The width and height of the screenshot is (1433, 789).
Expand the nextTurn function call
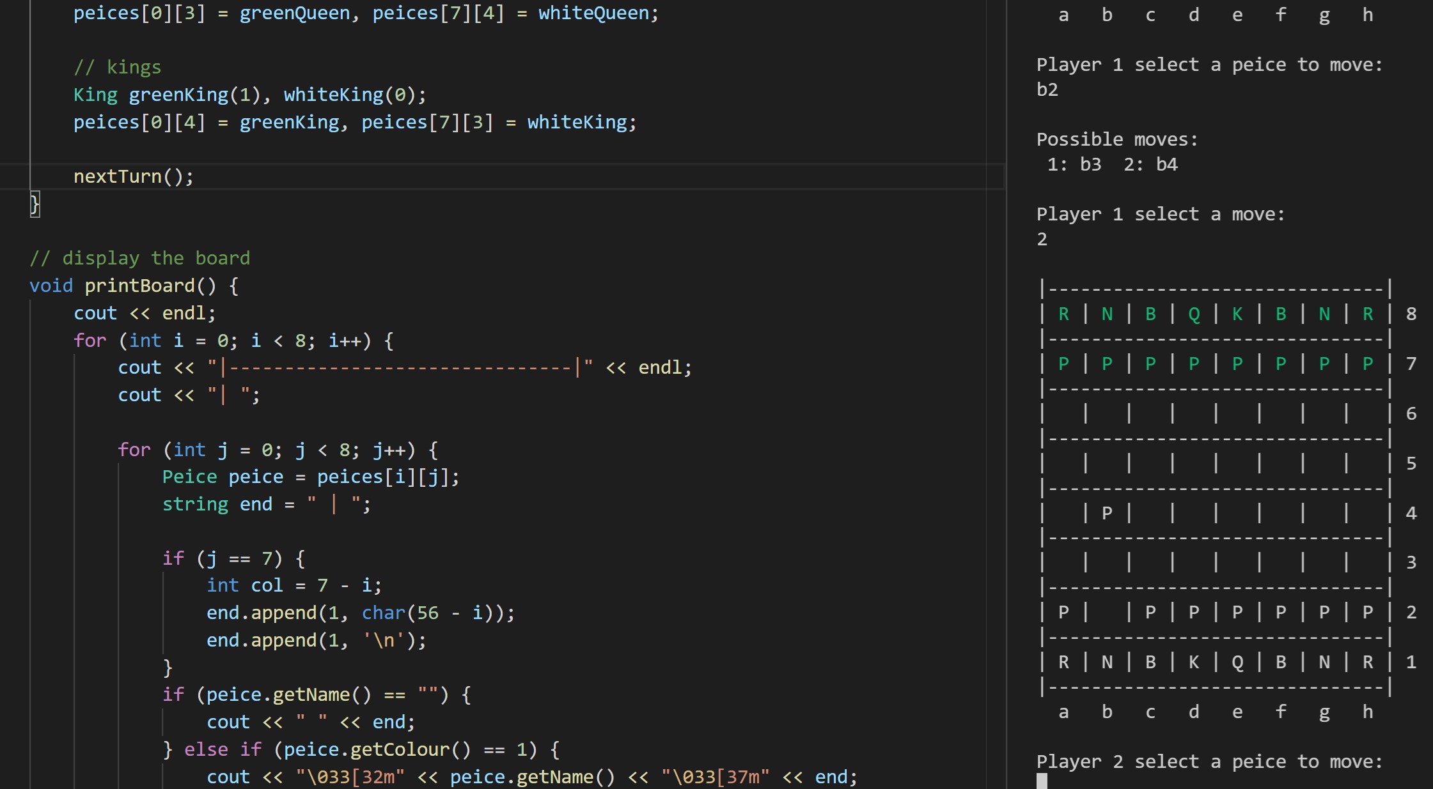(133, 176)
